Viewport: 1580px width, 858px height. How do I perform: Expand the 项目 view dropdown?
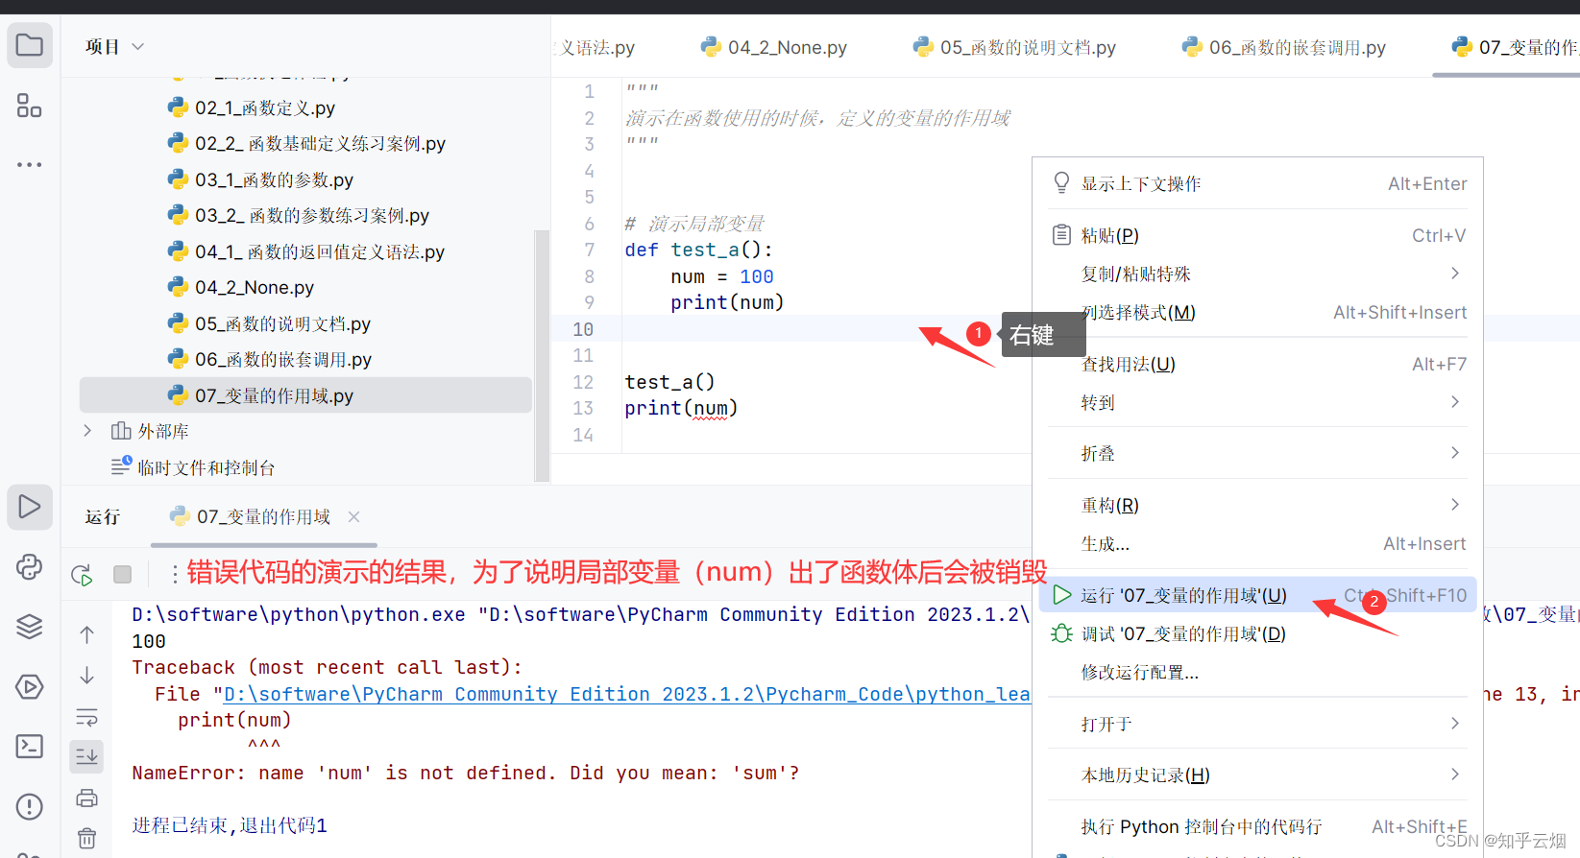coord(137,46)
